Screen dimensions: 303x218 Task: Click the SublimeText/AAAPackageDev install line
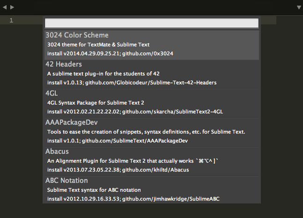120,141
